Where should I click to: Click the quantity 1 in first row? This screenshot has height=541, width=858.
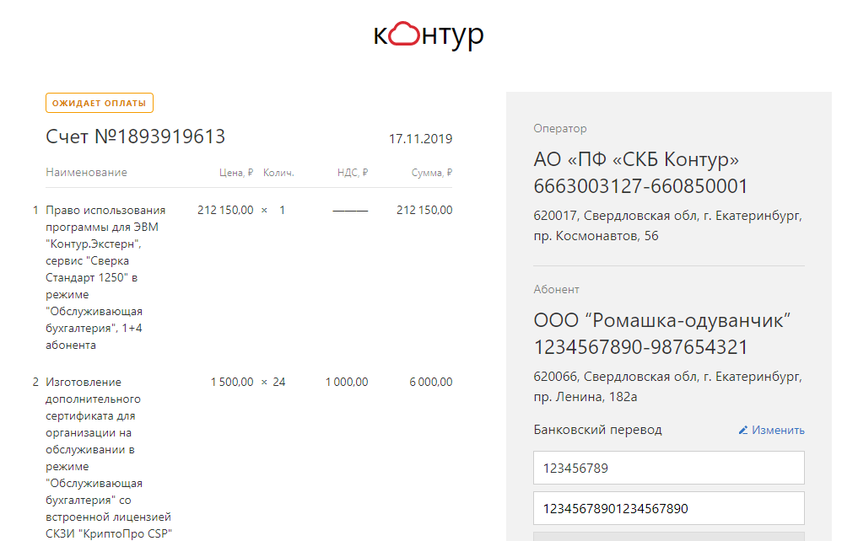click(283, 210)
